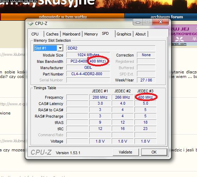Image resolution: width=197 pixels, height=177 pixels.
Task: Click the JEDEC #1 column header
Action: pyautogui.click(x=100, y=91)
